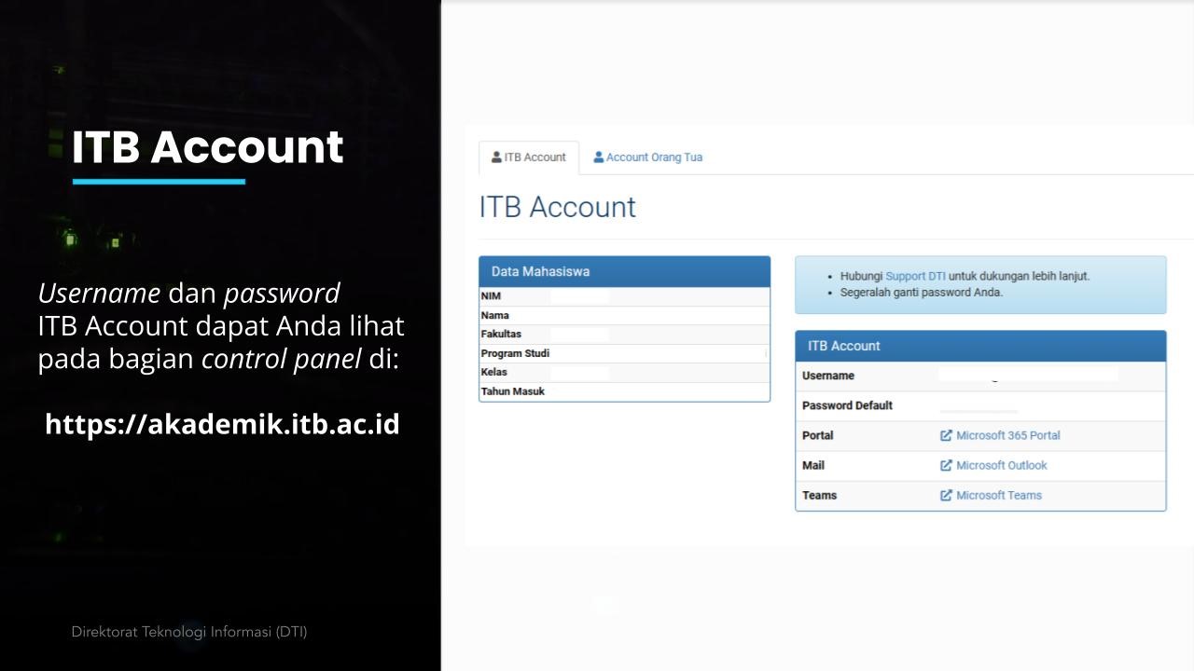Launch the Microsoft Outlook mail link
The height and width of the screenshot is (671, 1194).
pos(1001,465)
